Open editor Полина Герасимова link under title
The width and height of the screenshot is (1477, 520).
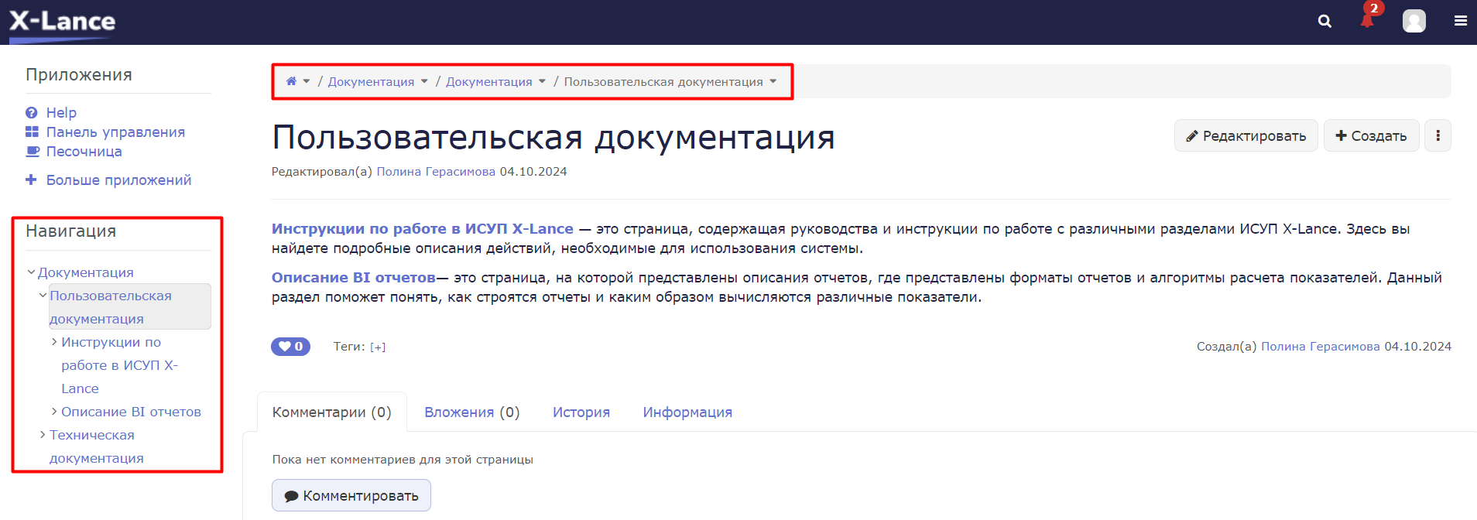[436, 172]
